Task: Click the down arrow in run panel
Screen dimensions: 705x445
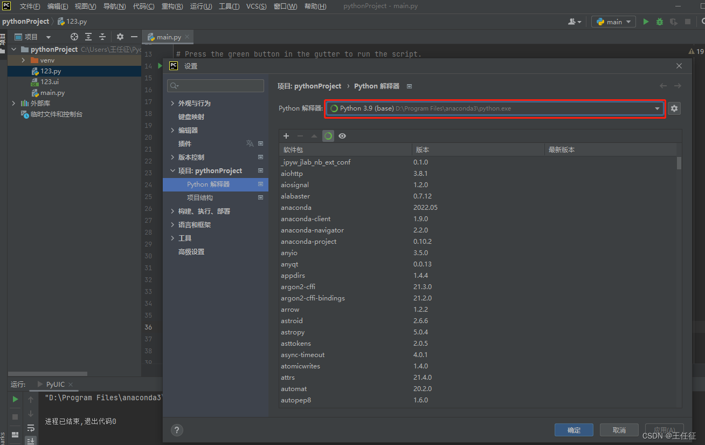Action: 31,414
